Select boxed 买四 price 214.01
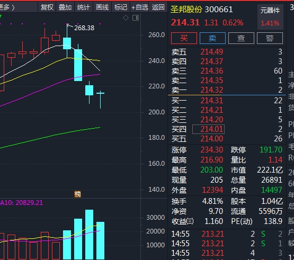Viewport: 294px width, 260px height. coord(209,129)
